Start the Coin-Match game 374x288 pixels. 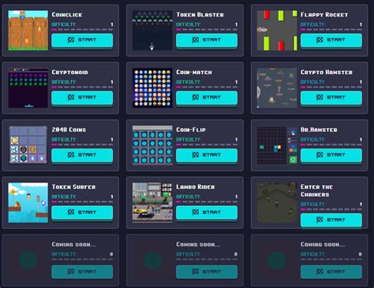(207, 98)
